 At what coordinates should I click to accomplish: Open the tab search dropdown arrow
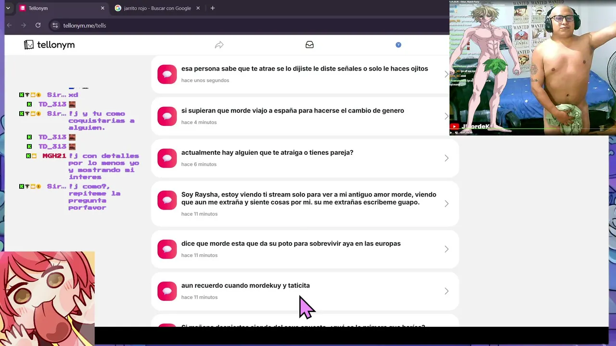8,8
